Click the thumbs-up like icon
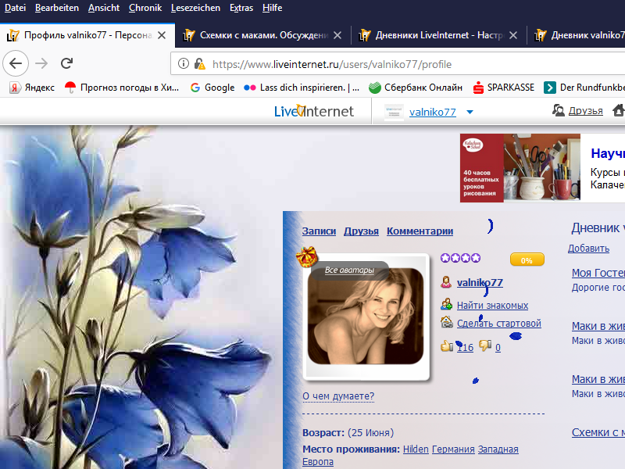The height and width of the screenshot is (469, 625). click(447, 346)
